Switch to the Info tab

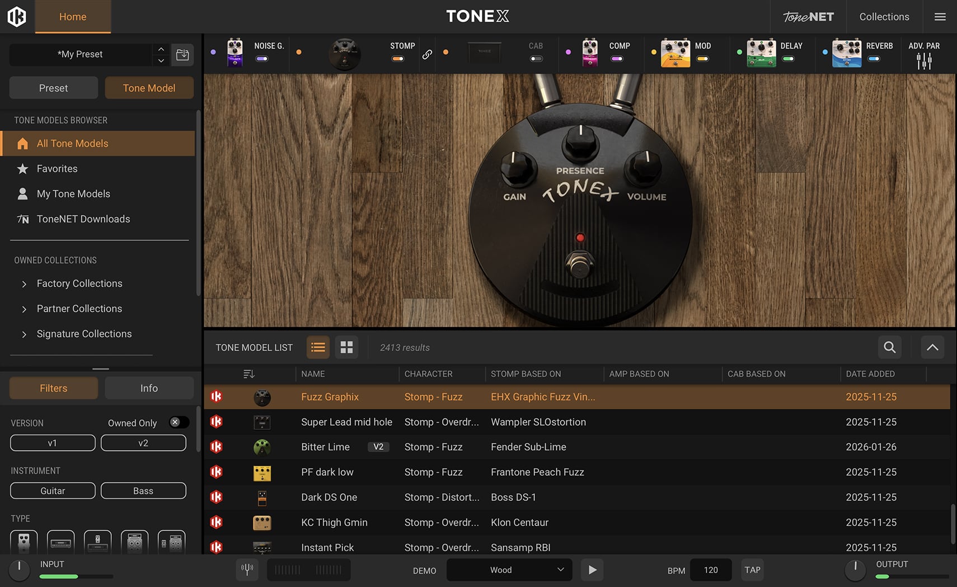tap(149, 388)
